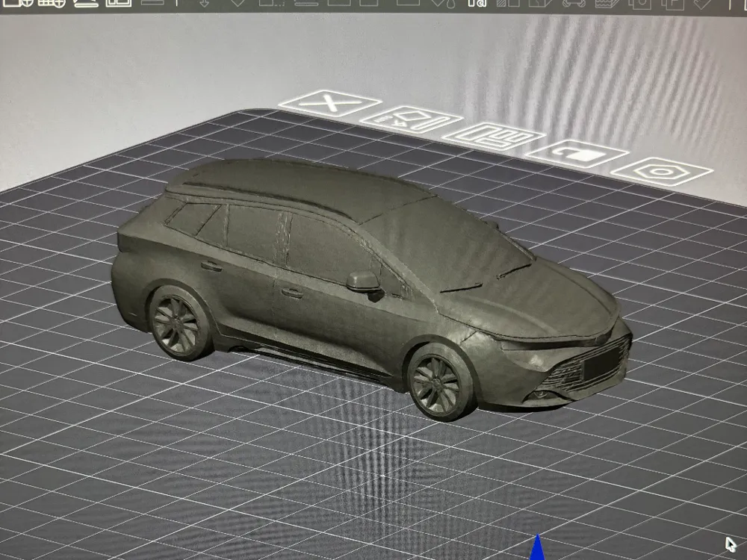Image resolution: width=747 pixels, height=560 pixels.
Task: Click the Add model cube icon
Action: [18, 3]
